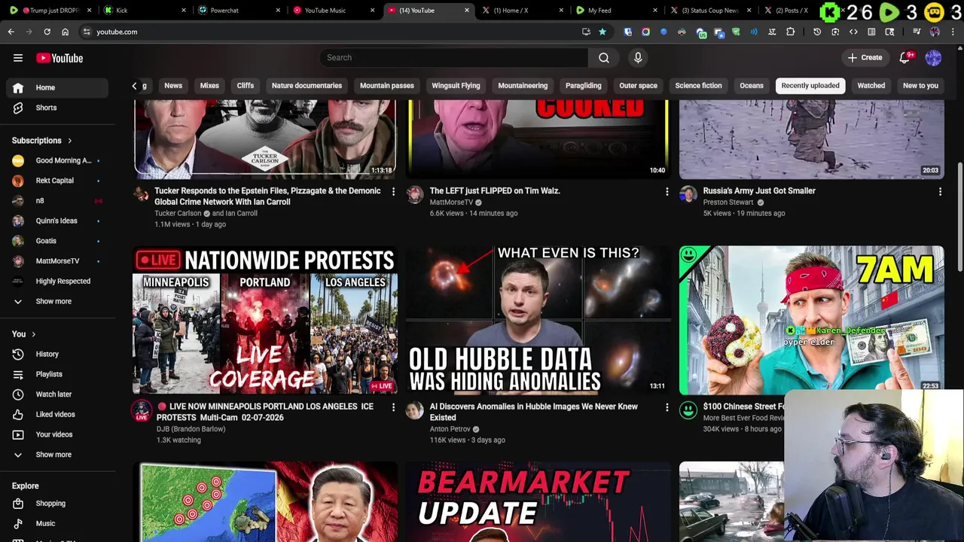Select the Mixes filter chip

click(209, 85)
